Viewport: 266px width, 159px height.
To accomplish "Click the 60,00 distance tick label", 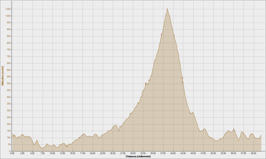I will pos(254,153).
